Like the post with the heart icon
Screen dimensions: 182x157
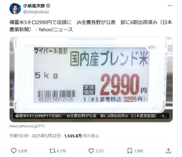tap(91, 151)
